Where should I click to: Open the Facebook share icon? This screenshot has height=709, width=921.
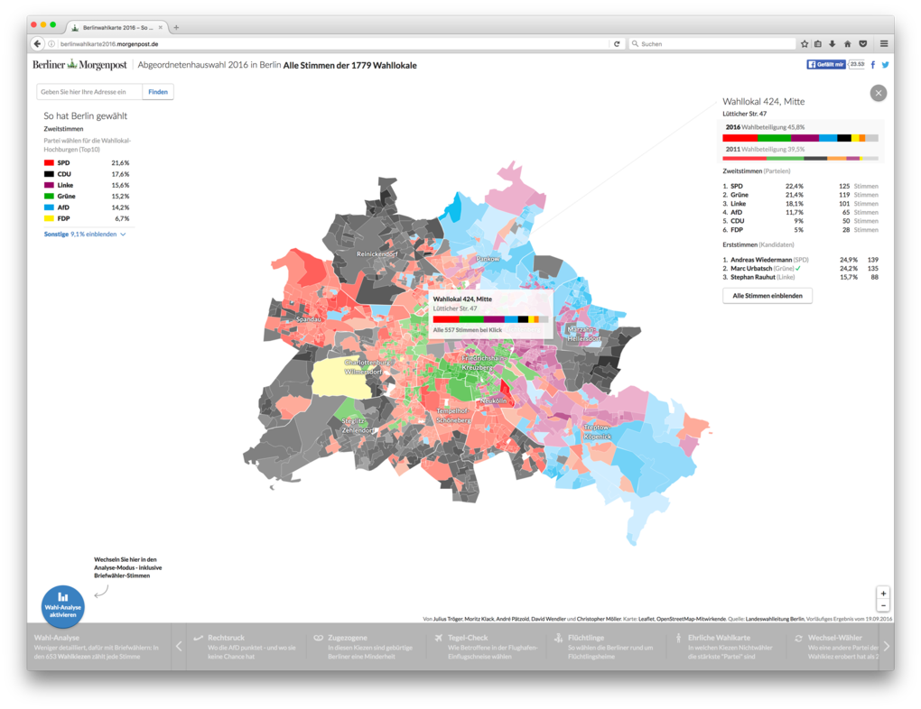pos(872,64)
